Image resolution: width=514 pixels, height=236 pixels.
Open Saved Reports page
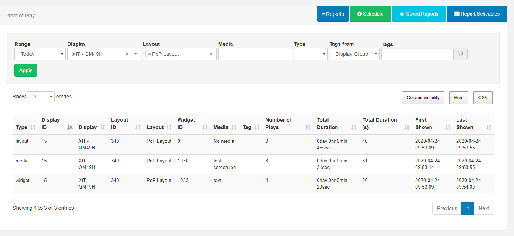click(419, 14)
